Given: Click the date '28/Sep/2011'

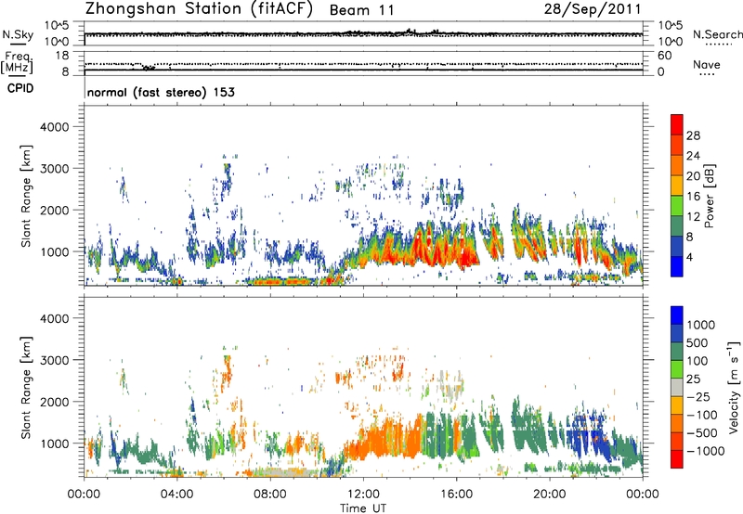Looking at the screenshot, I should pos(593,8).
